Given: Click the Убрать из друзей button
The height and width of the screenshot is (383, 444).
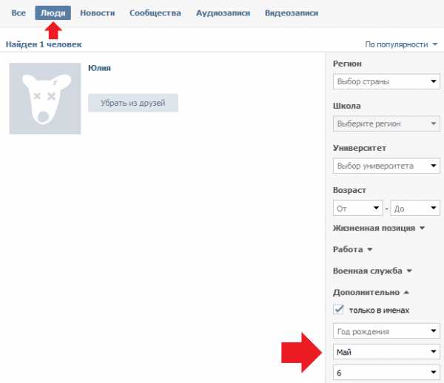Looking at the screenshot, I should pyautogui.click(x=133, y=103).
